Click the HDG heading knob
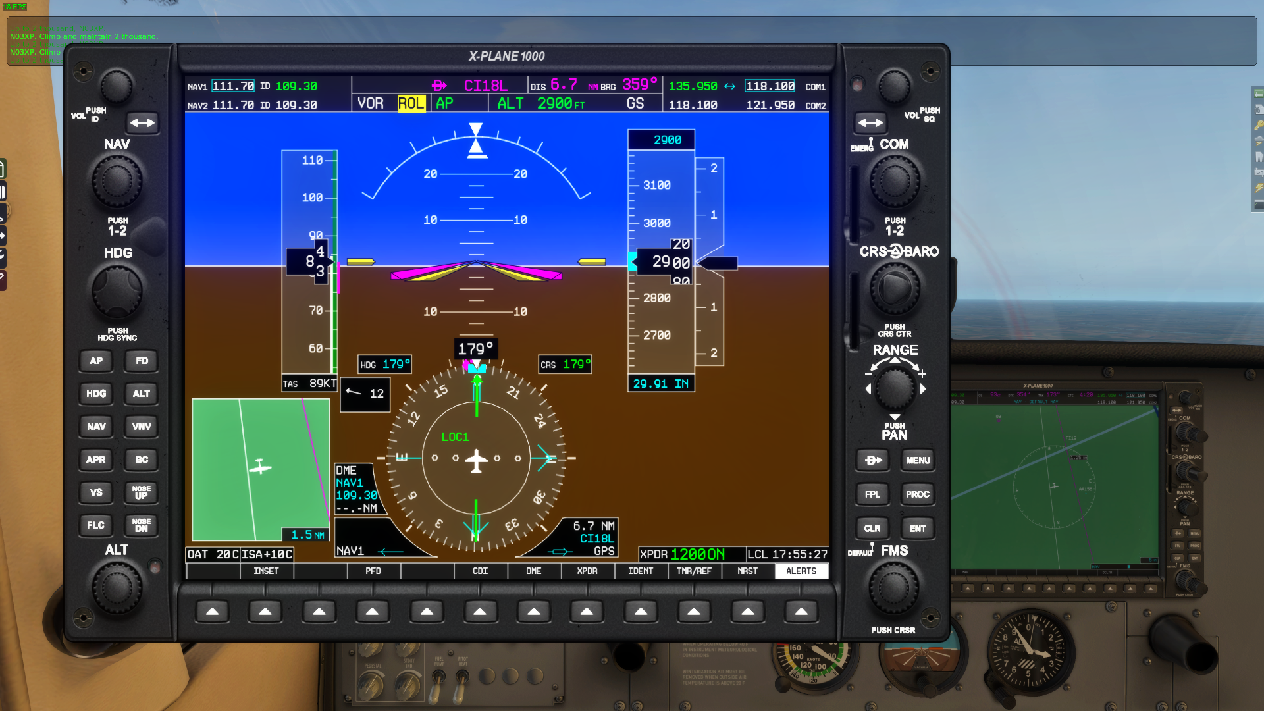Viewport: 1264px width, 711px height. [x=117, y=290]
